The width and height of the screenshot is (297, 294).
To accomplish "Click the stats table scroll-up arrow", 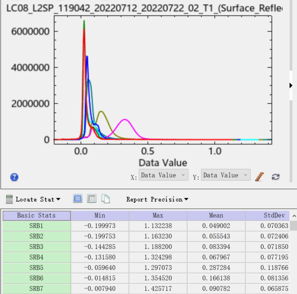I will point(294,216).
